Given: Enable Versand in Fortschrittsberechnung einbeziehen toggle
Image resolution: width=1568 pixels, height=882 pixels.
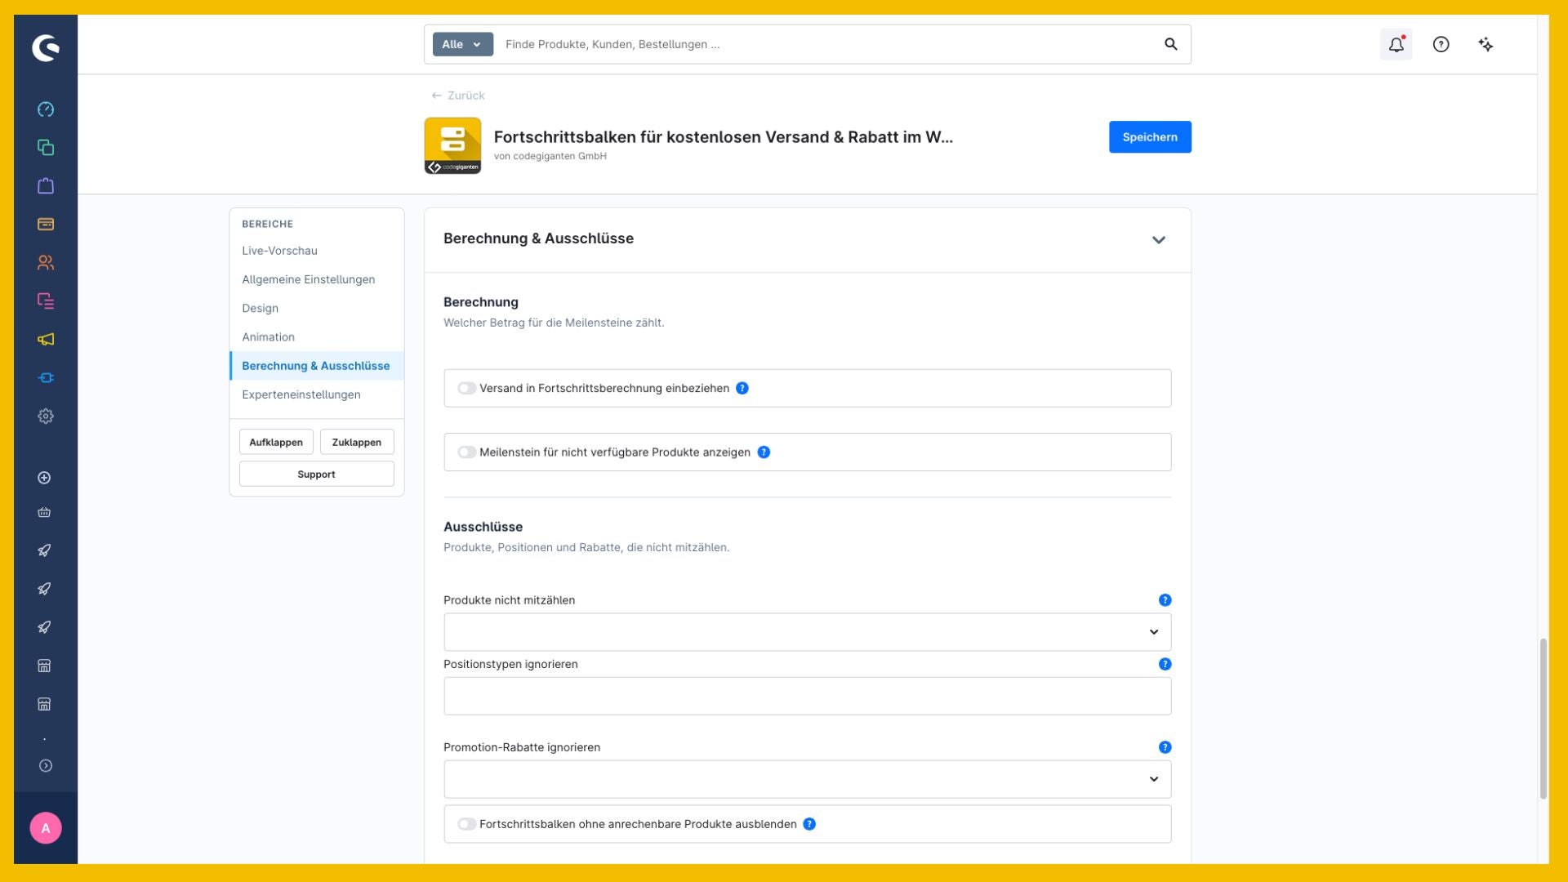Looking at the screenshot, I should 466,389.
